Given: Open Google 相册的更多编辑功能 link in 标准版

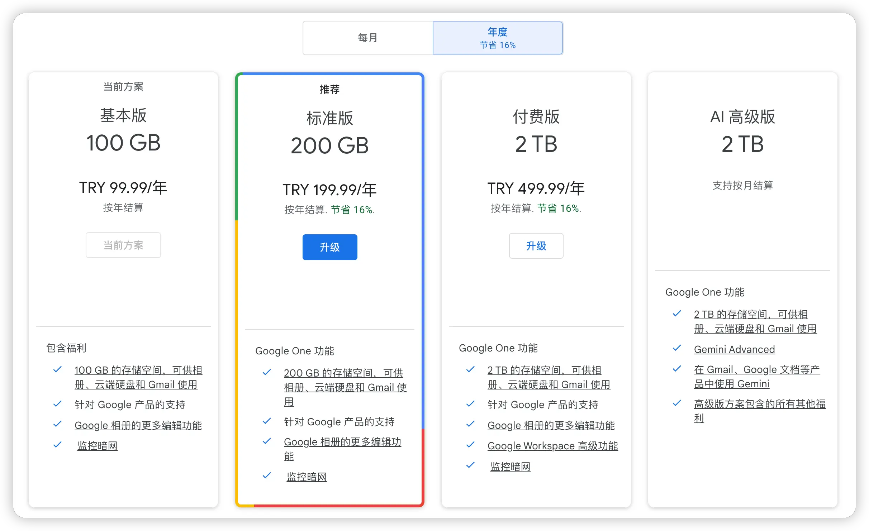Looking at the screenshot, I should click(x=342, y=449).
